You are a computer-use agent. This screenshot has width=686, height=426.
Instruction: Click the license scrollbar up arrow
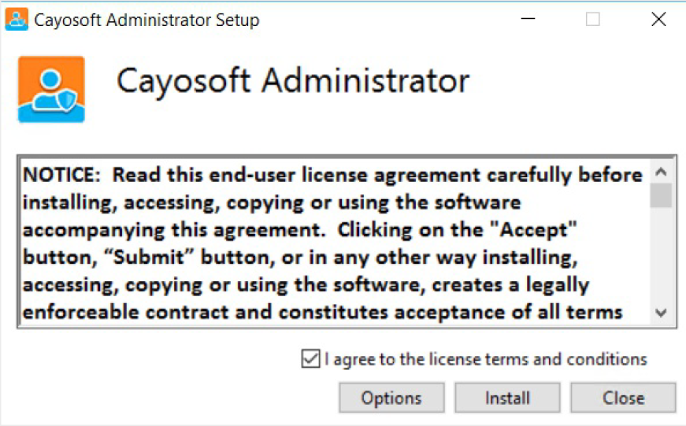[x=661, y=172]
